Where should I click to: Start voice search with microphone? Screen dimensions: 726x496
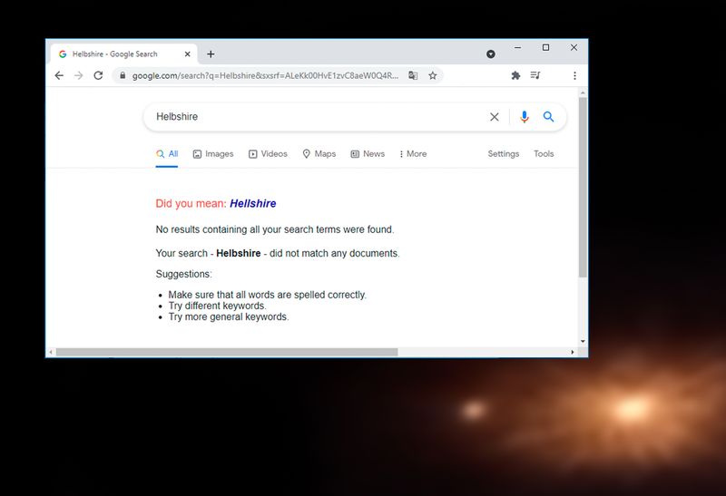(525, 117)
